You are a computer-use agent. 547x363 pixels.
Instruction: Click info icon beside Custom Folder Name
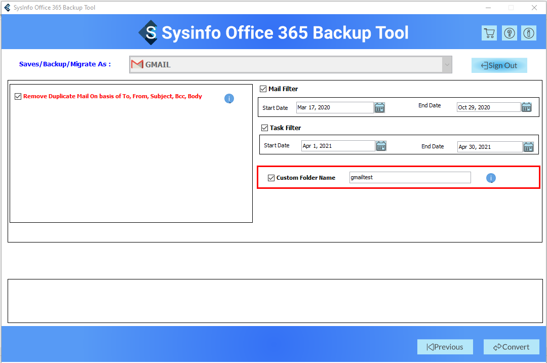pos(491,178)
